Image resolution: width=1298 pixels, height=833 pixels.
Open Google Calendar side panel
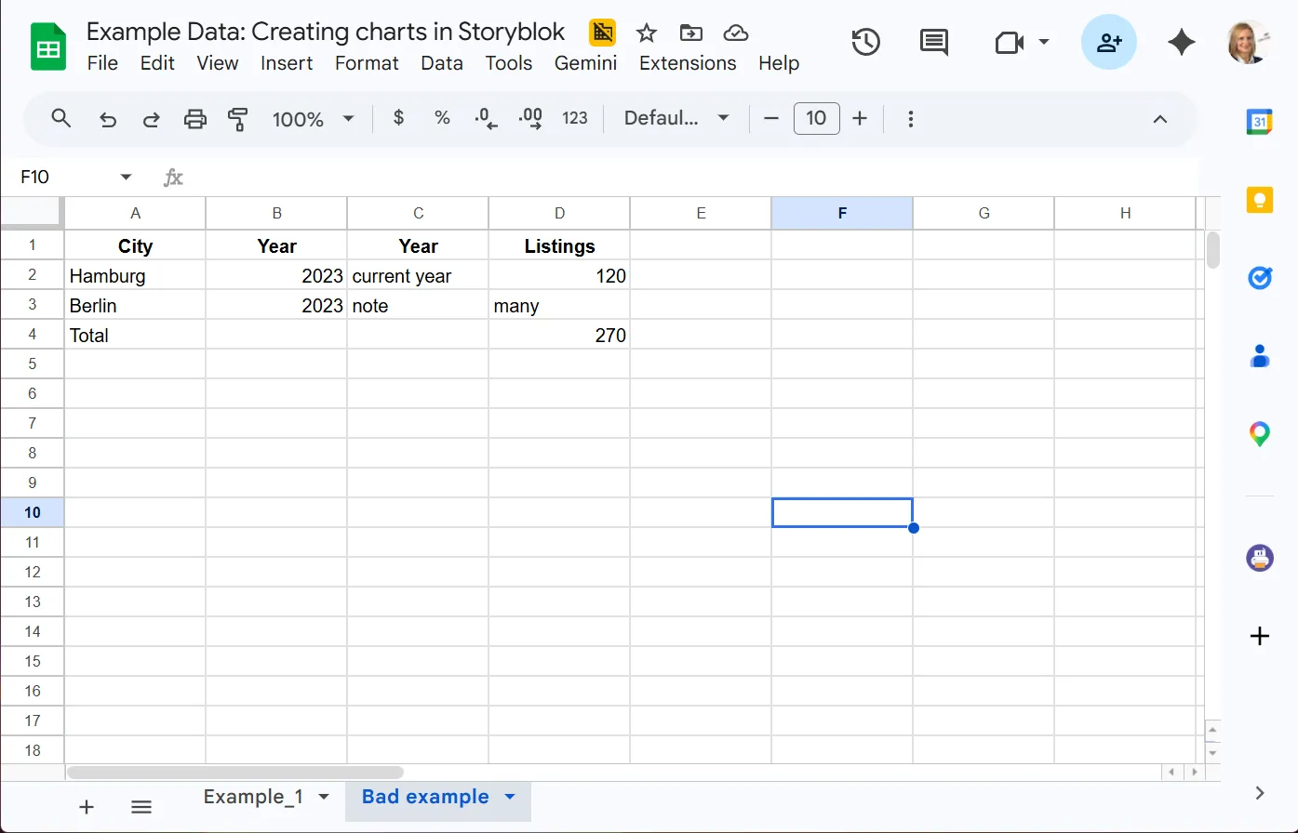click(1260, 122)
